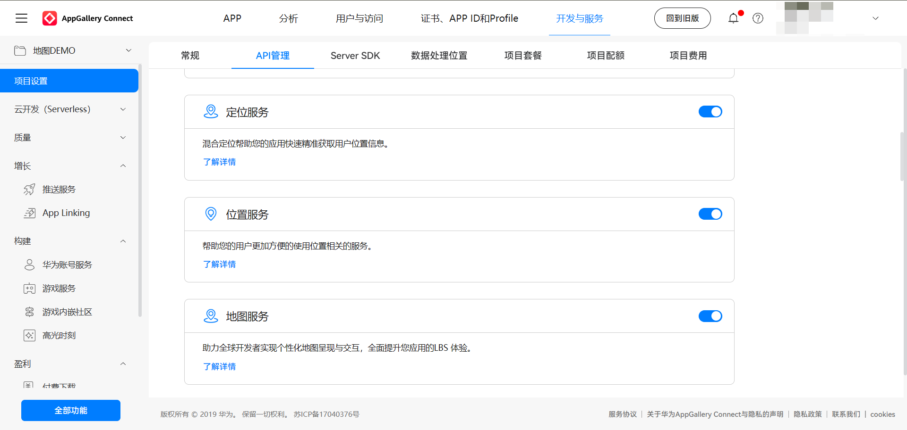This screenshot has height=430, width=907.
Task: Open the 项目配额 tab
Action: [x=606, y=56]
